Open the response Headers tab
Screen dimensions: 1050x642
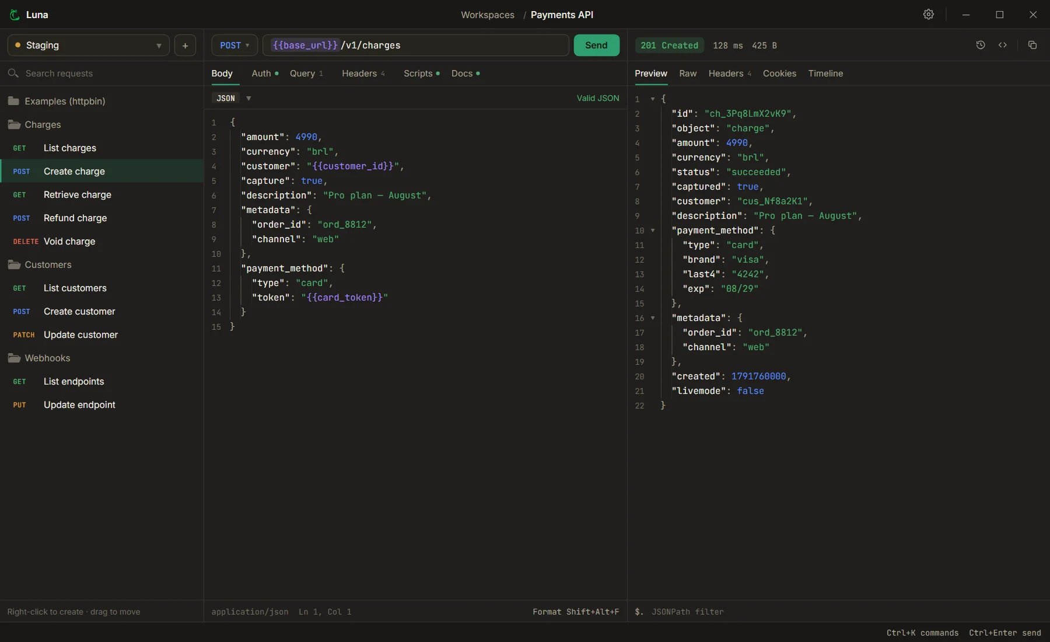tap(730, 73)
